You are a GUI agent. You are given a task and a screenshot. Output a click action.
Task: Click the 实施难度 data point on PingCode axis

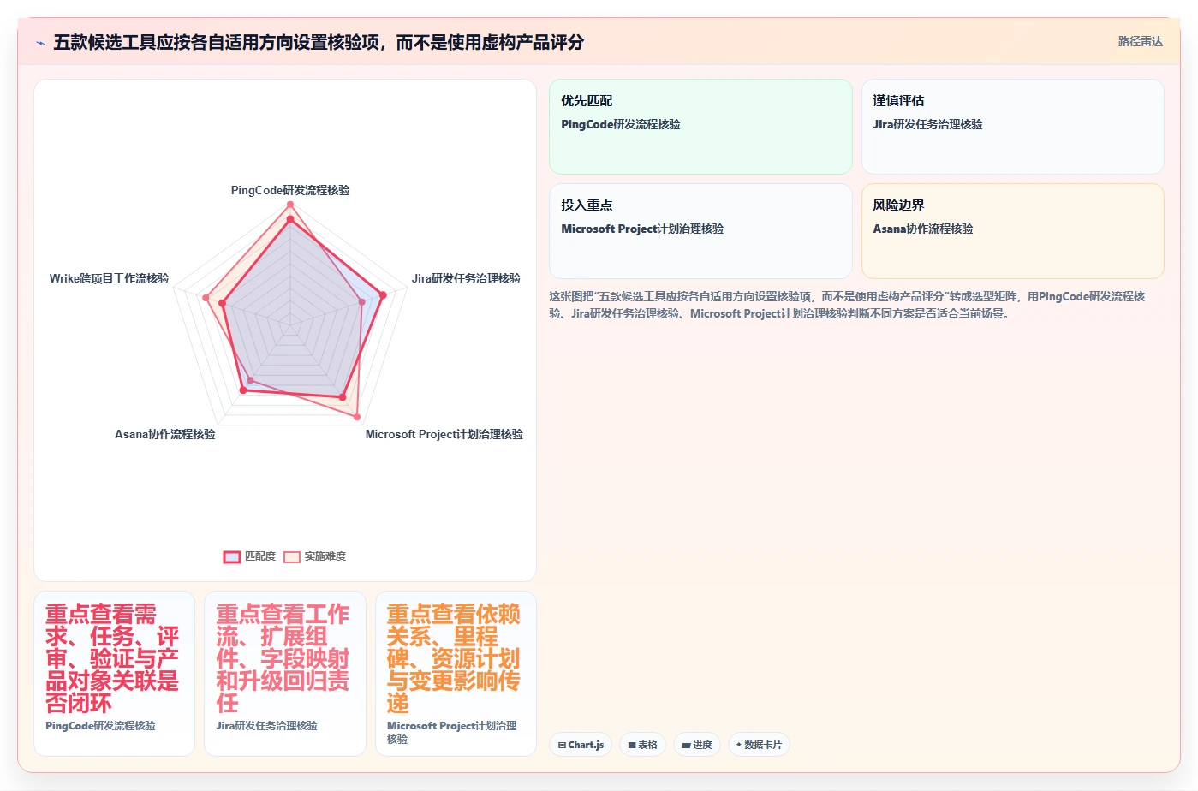tap(290, 205)
